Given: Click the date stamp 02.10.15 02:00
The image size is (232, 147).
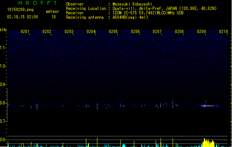Looking at the screenshot, I should pos(22,17).
